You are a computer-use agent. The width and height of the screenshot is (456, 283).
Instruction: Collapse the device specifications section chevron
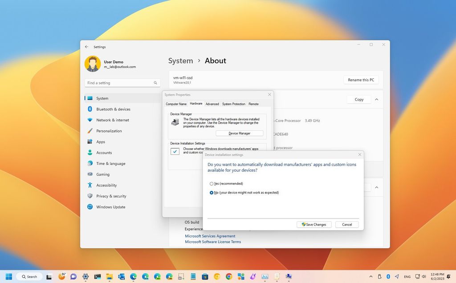[x=377, y=99]
